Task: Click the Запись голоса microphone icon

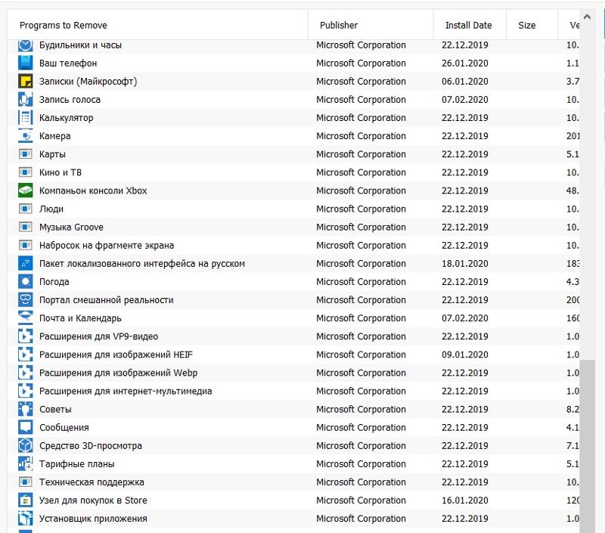Action: (25, 100)
